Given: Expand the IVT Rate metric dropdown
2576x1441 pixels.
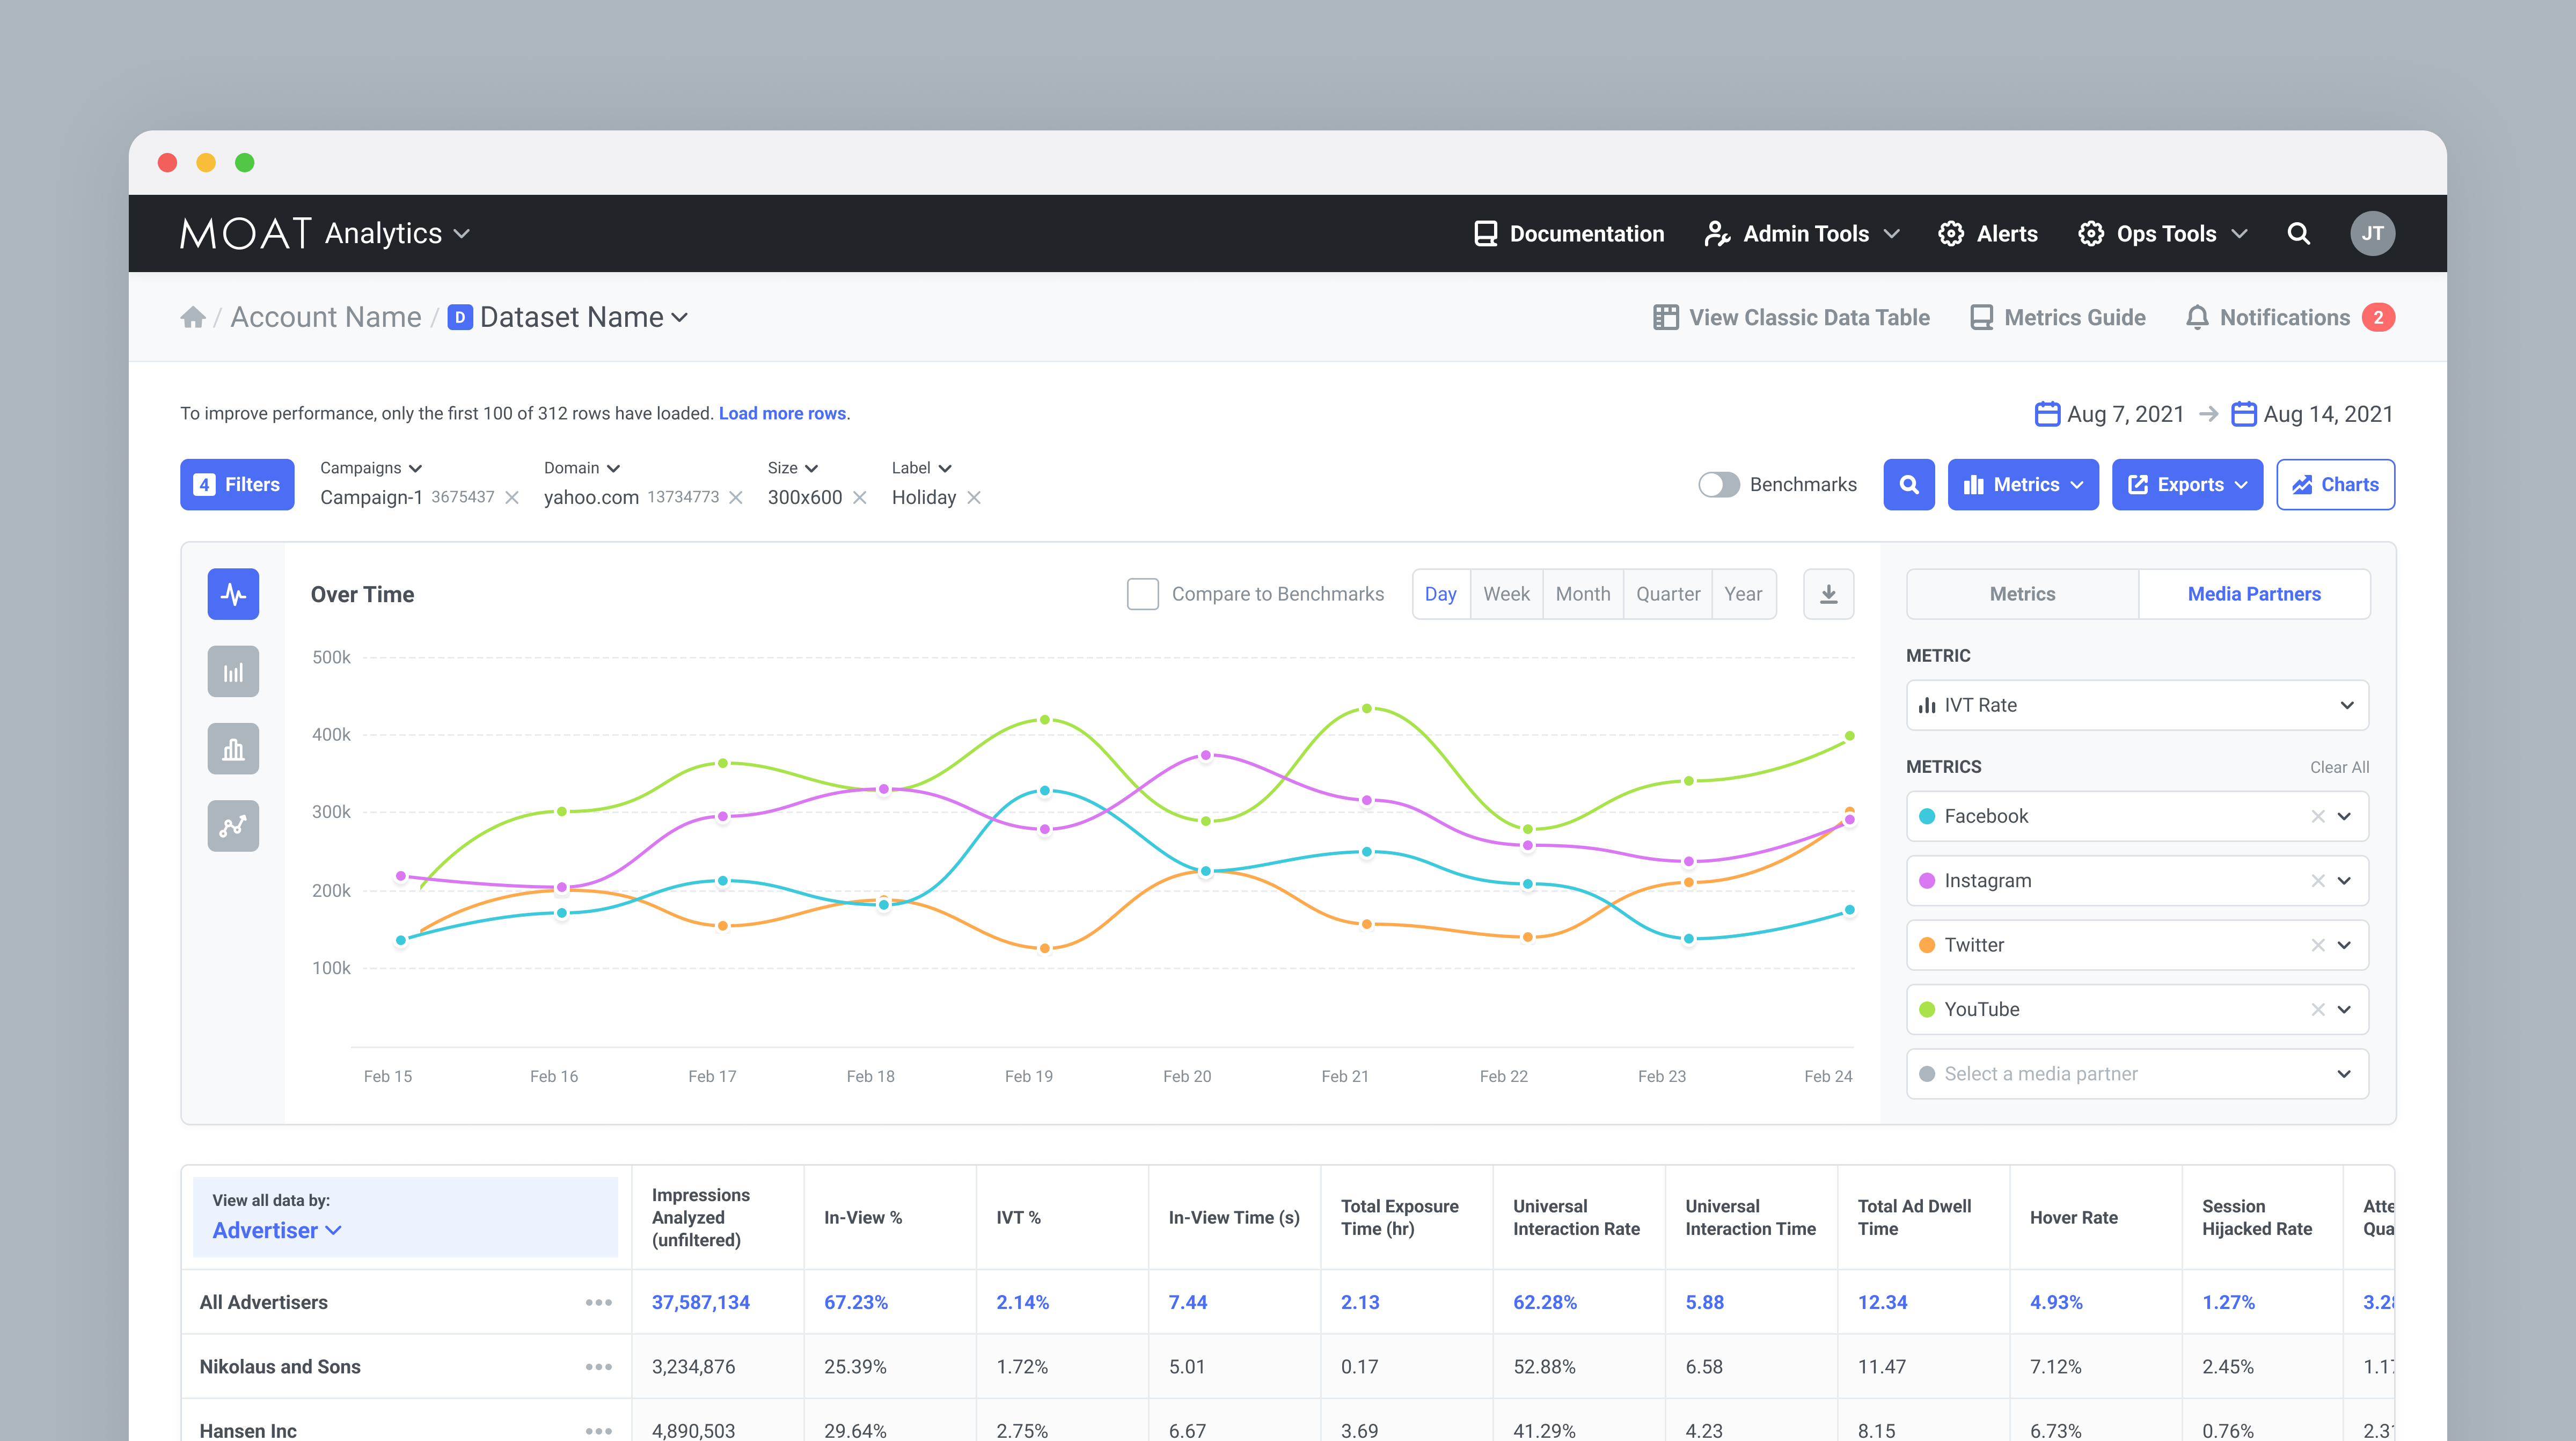Looking at the screenshot, I should [x=2136, y=705].
